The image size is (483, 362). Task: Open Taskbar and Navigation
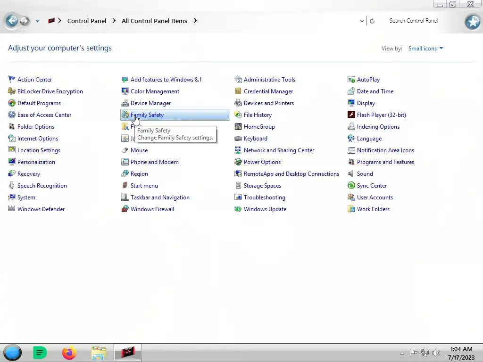point(160,197)
